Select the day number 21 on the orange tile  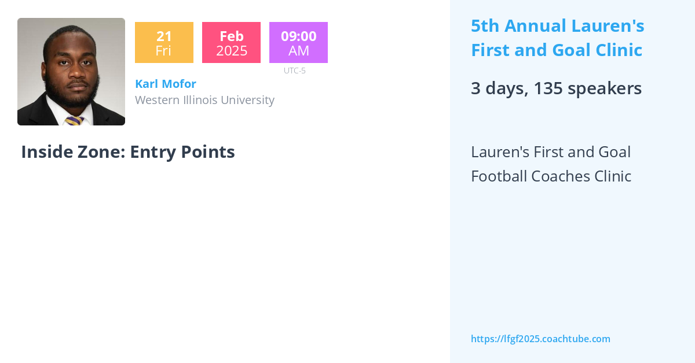164,36
